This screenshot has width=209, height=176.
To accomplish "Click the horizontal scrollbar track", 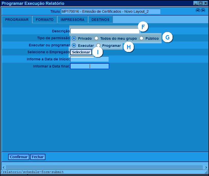I will tap(104, 167).
